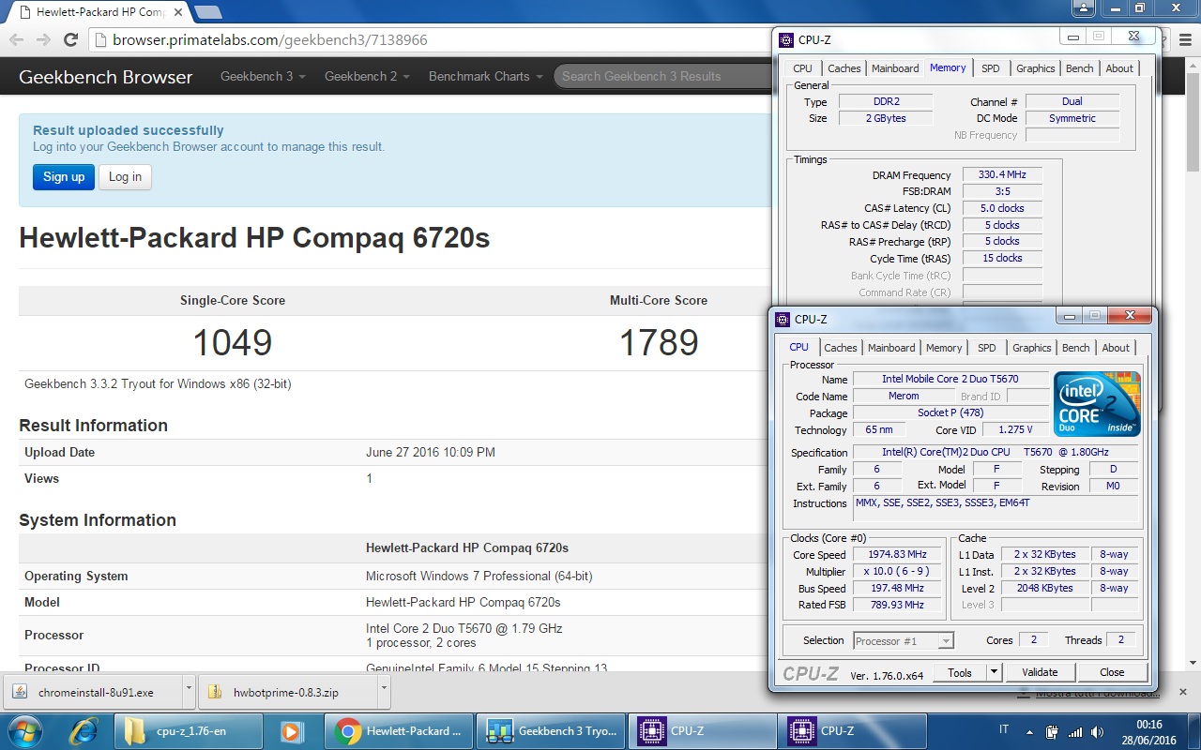
Task: Open About tab in front CPU-Z
Action: [x=1116, y=348]
